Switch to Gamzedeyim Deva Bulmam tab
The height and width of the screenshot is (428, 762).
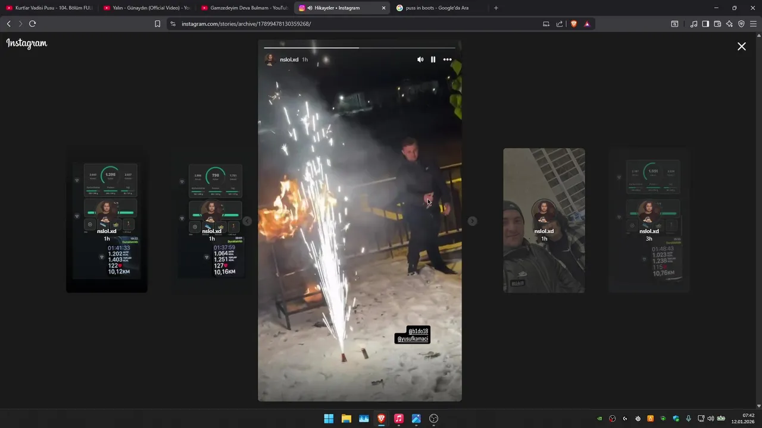244,8
